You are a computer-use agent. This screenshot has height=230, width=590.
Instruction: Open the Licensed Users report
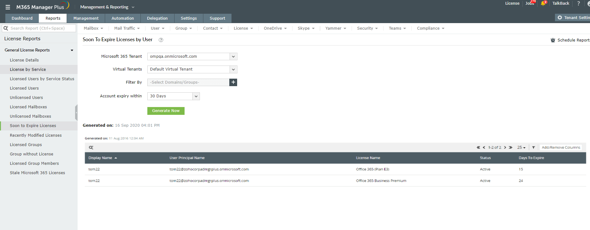pyautogui.click(x=24, y=88)
